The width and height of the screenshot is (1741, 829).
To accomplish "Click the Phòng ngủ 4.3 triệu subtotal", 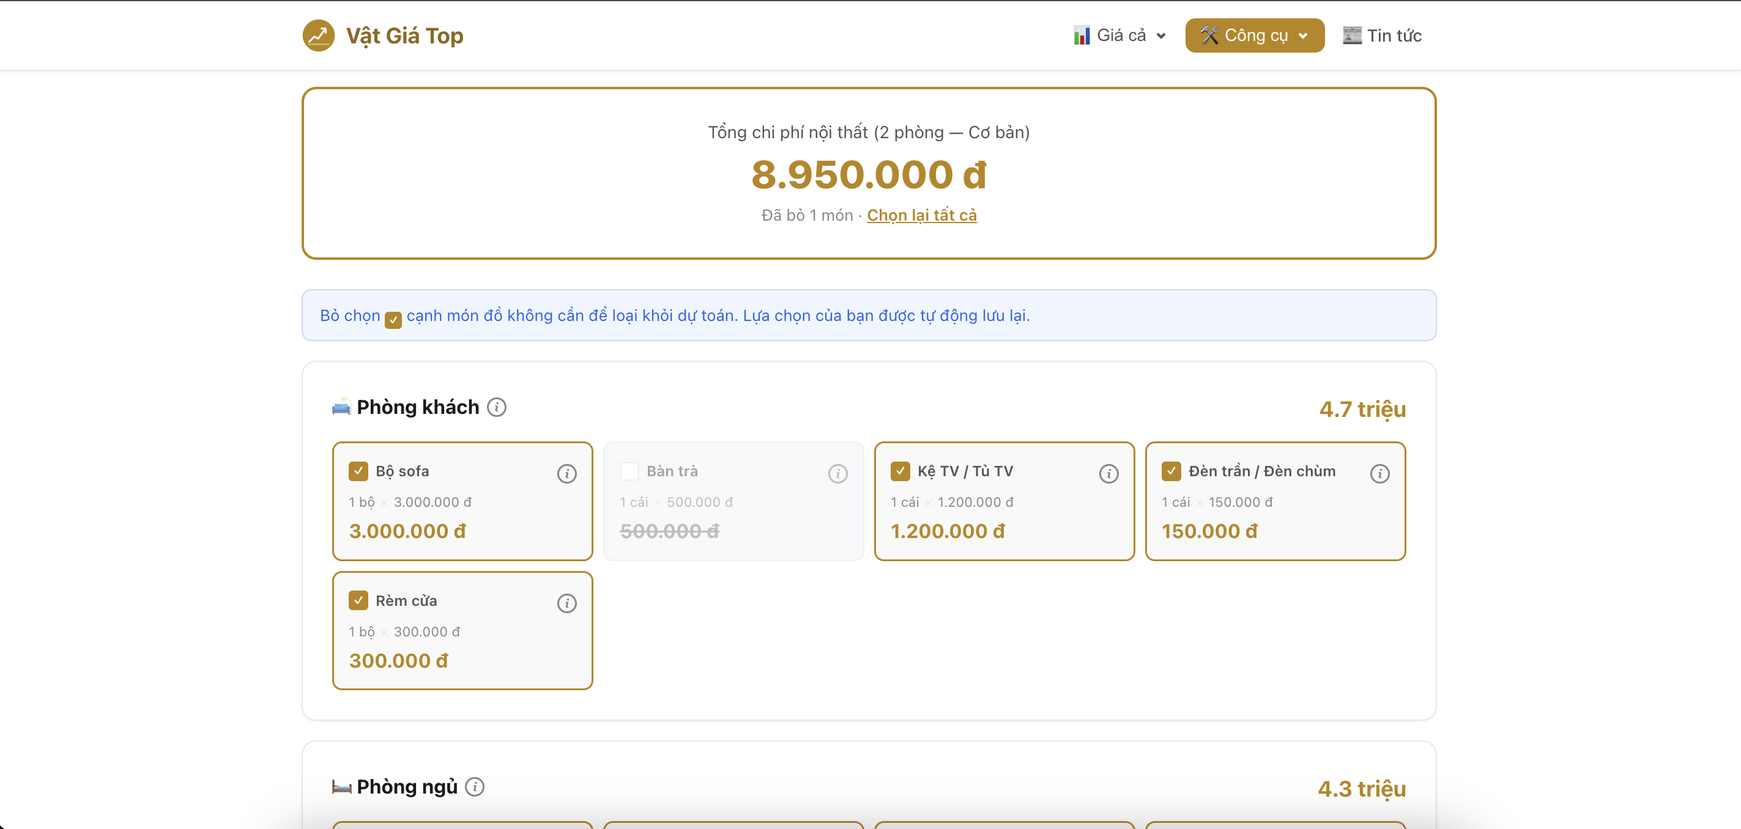I will click(1362, 789).
